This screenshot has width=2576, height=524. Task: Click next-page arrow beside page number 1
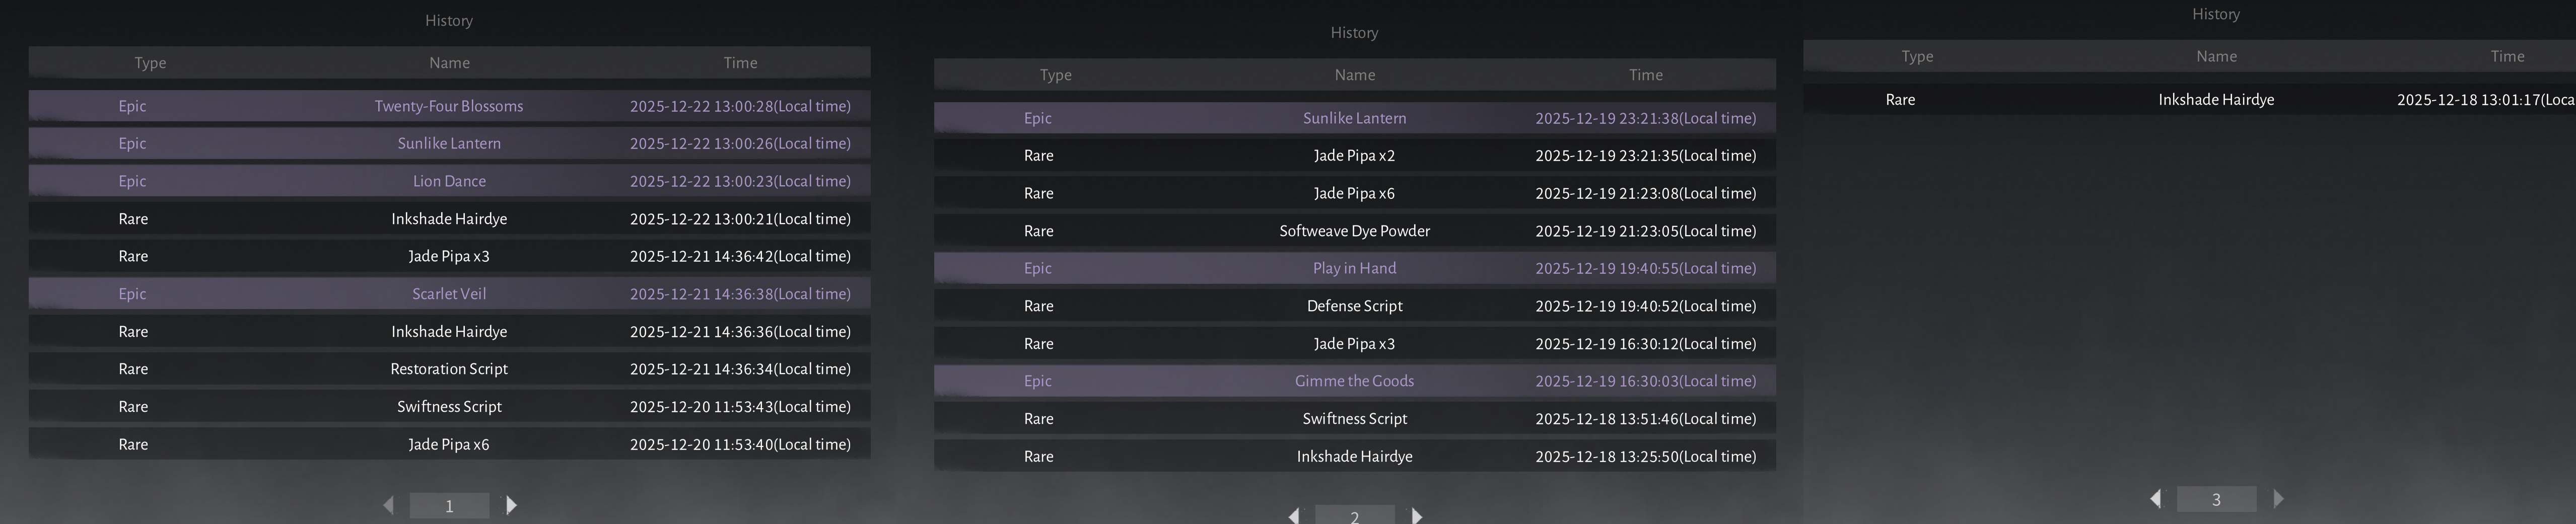coord(512,505)
